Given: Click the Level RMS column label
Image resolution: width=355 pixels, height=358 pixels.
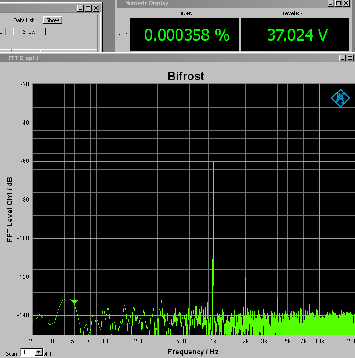Looking at the screenshot, I should 295,13.
